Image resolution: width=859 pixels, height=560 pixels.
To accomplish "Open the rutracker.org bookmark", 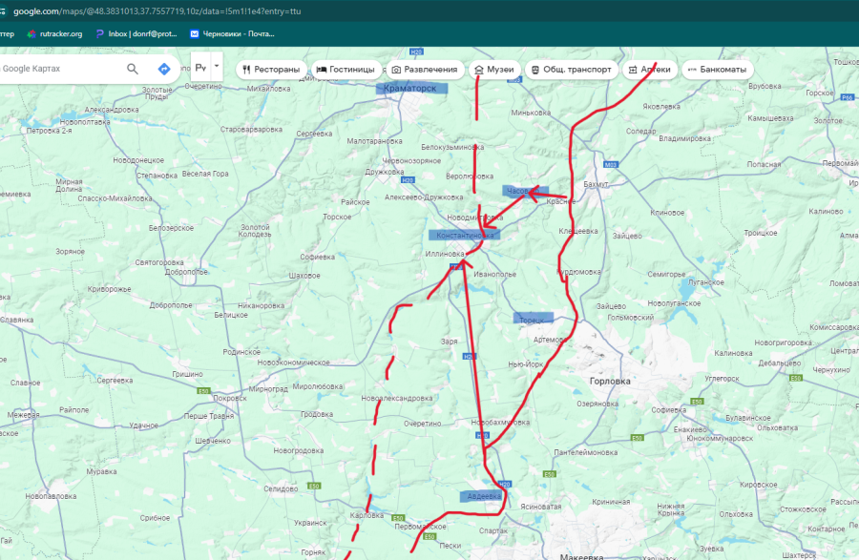I will (54, 34).
